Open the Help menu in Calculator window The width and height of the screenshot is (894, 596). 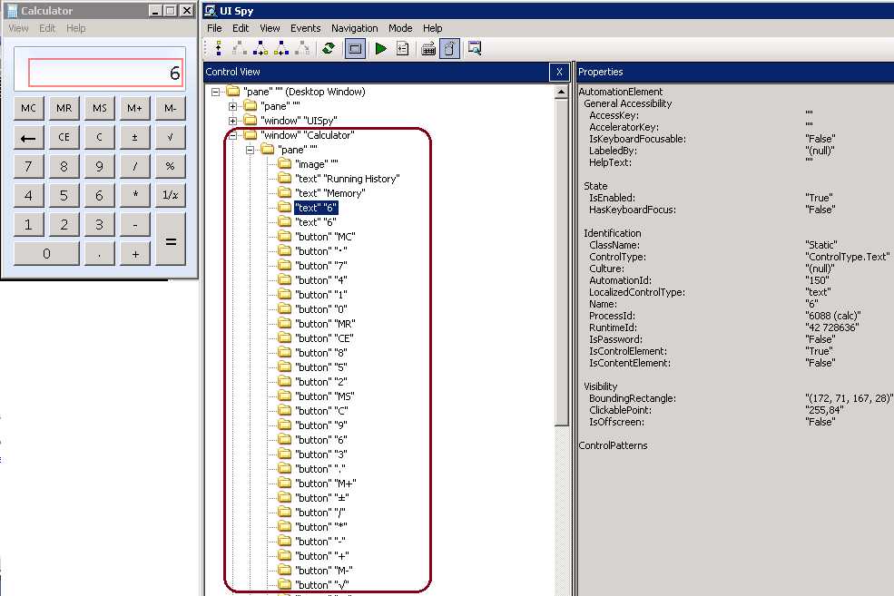tap(76, 28)
